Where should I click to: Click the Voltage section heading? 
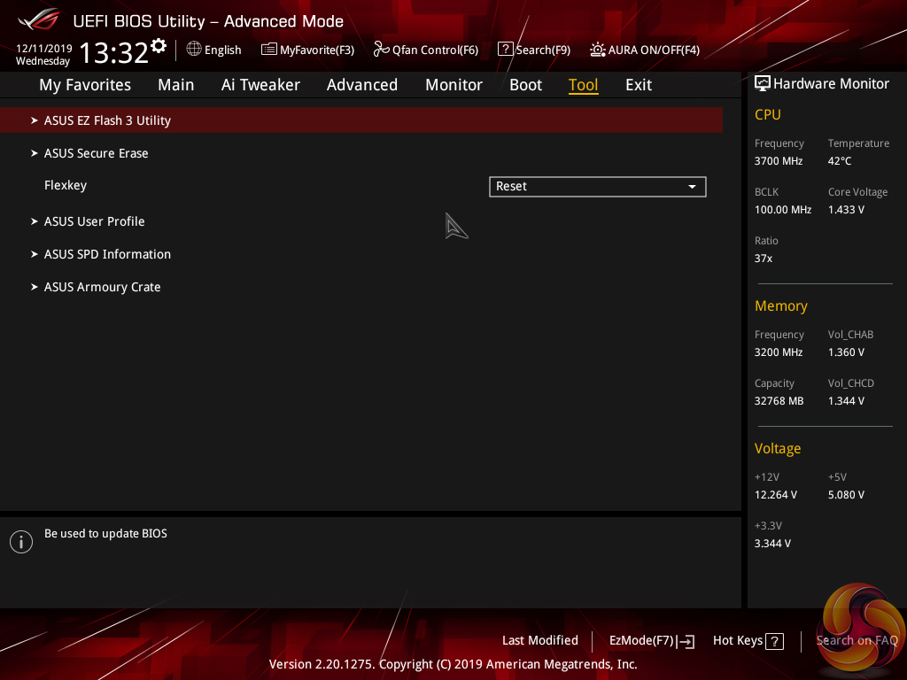pos(778,449)
